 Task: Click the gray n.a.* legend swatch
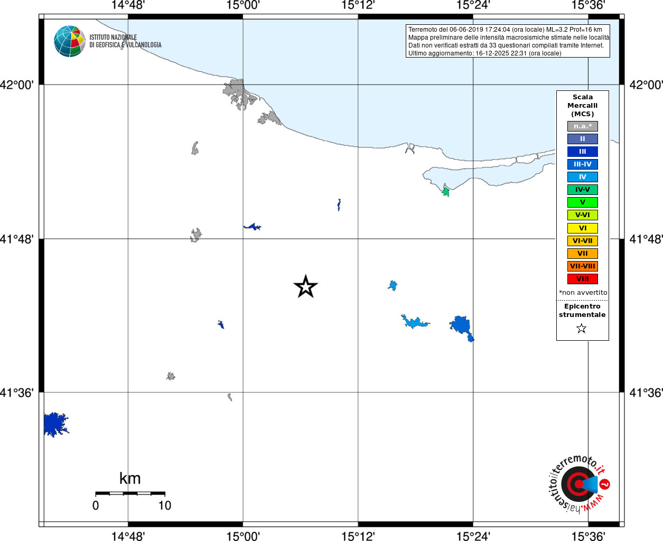pyautogui.click(x=583, y=126)
